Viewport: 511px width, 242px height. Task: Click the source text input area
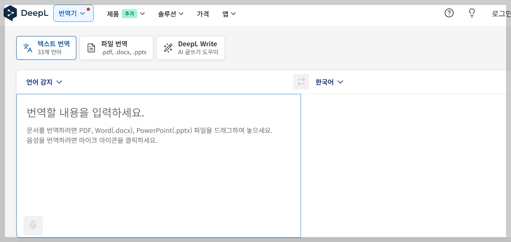click(159, 166)
